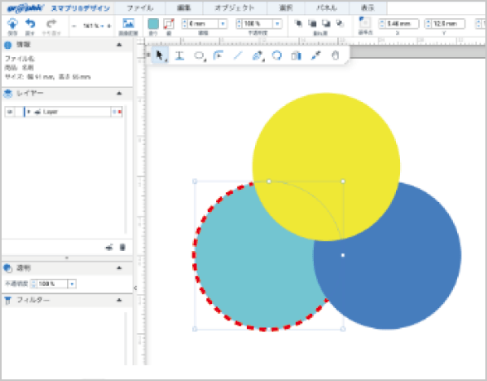Open the 編集 menu
Image resolution: width=487 pixels, height=381 pixels.
[184, 7]
